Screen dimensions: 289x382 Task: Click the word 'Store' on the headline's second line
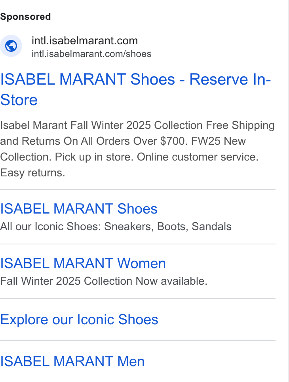tap(19, 100)
